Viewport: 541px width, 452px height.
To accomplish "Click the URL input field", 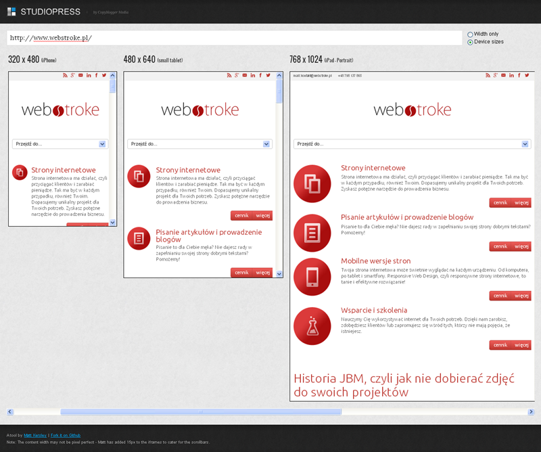I will coord(234,38).
